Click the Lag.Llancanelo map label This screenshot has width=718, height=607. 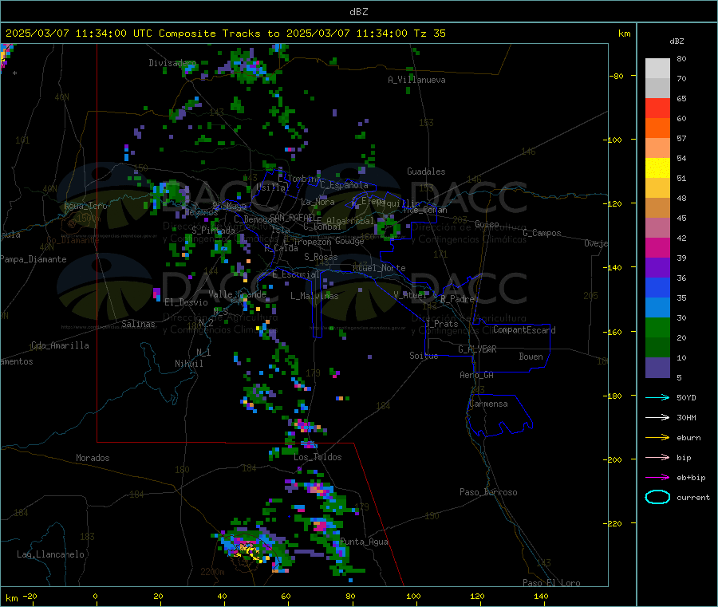click(51, 554)
